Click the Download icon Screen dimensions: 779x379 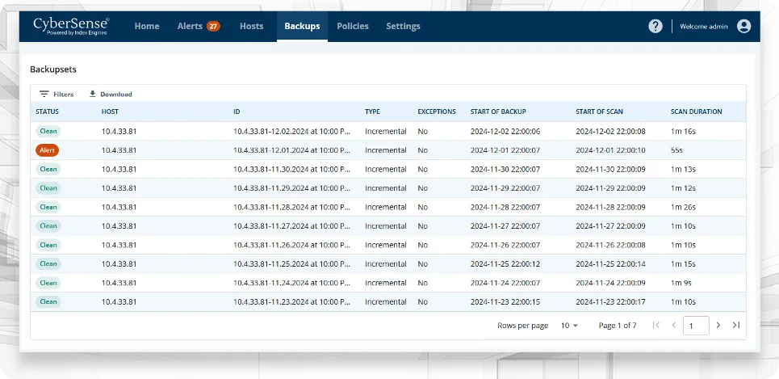(92, 95)
